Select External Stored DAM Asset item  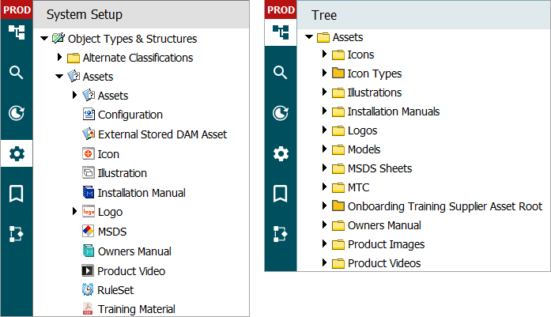point(161,134)
